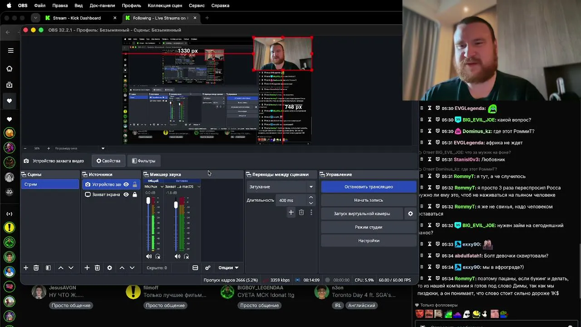The width and height of the screenshot is (581, 327).
Task: Decrease the transition duration with down arrow
Action: pyautogui.click(x=311, y=203)
